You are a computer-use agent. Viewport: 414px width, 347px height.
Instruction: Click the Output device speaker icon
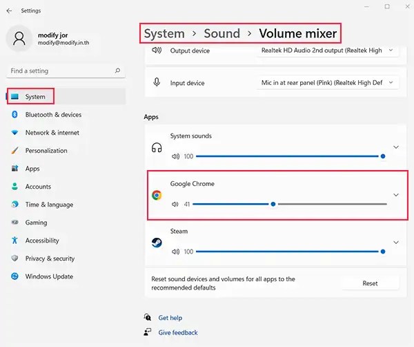pyautogui.click(x=157, y=50)
